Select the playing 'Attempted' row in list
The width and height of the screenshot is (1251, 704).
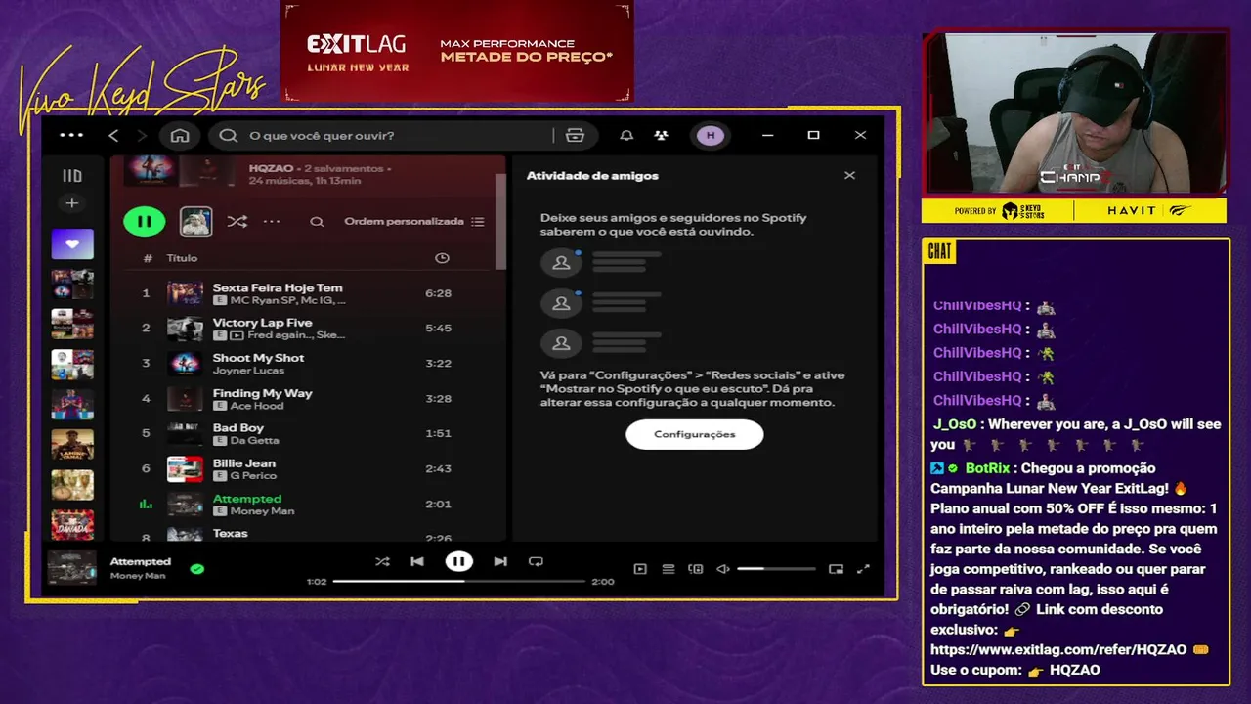(307, 505)
